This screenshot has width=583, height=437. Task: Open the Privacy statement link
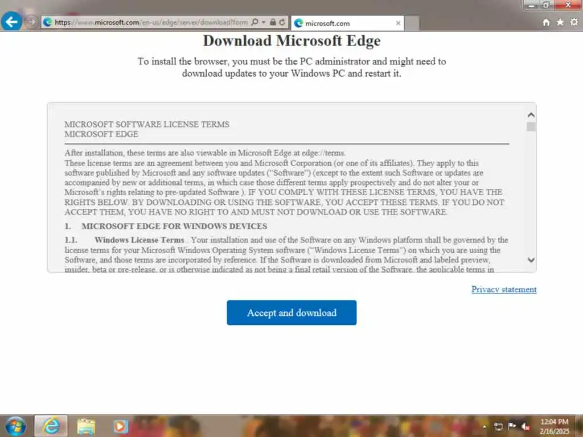504,289
